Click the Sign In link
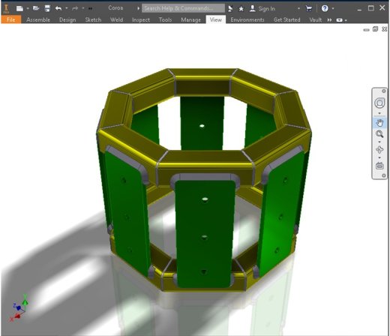 click(x=266, y=9)
